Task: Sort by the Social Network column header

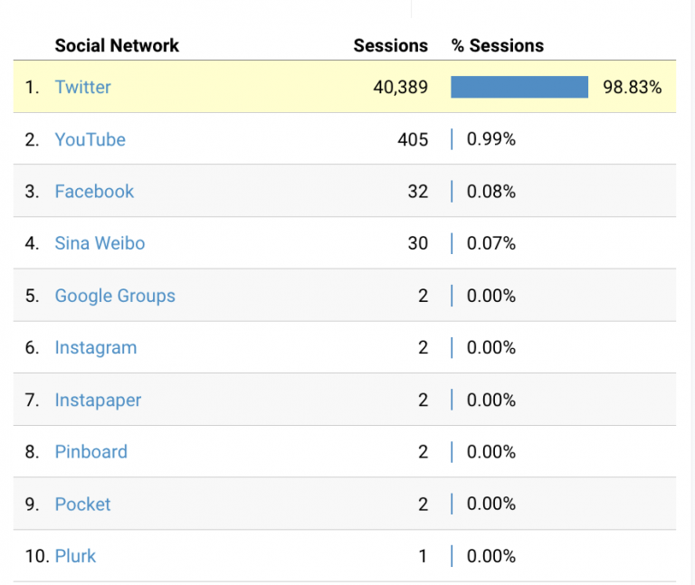Action: coord(117,45)
